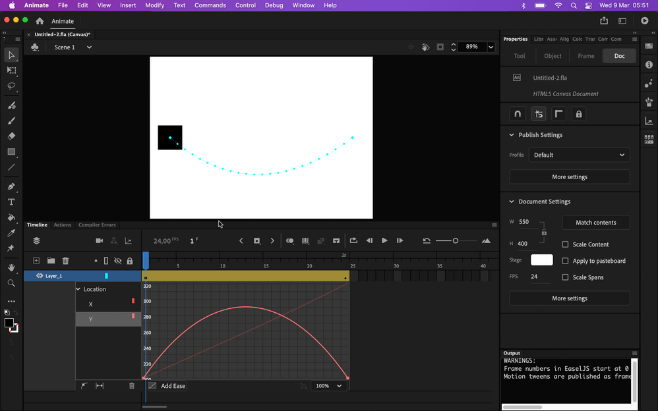Select the Paint Bucket tool
Screen dimensions: 658x411
coord(11,217)
